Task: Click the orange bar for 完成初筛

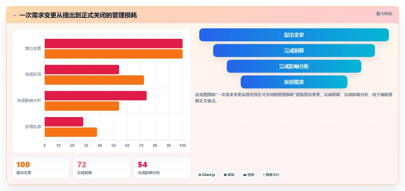Action: click(x=94, y=80)
